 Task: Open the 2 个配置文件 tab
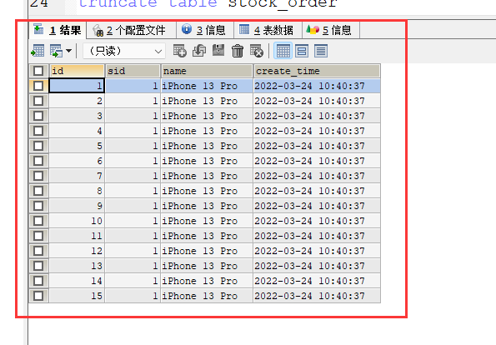(x=131, y=30)
